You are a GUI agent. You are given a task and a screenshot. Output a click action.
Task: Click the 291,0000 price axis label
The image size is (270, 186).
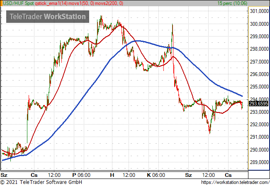(259, 137)
